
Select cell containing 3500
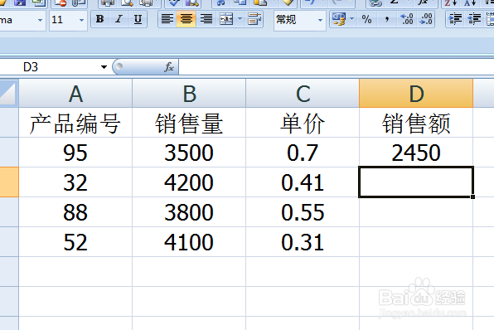pyautogui.click(x=189, y=153)
